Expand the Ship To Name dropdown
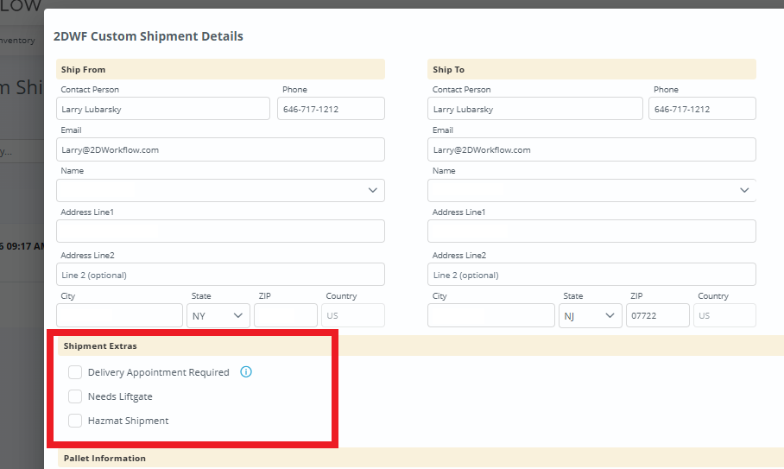This screenshot has width=784, height=469. [591, 190]
